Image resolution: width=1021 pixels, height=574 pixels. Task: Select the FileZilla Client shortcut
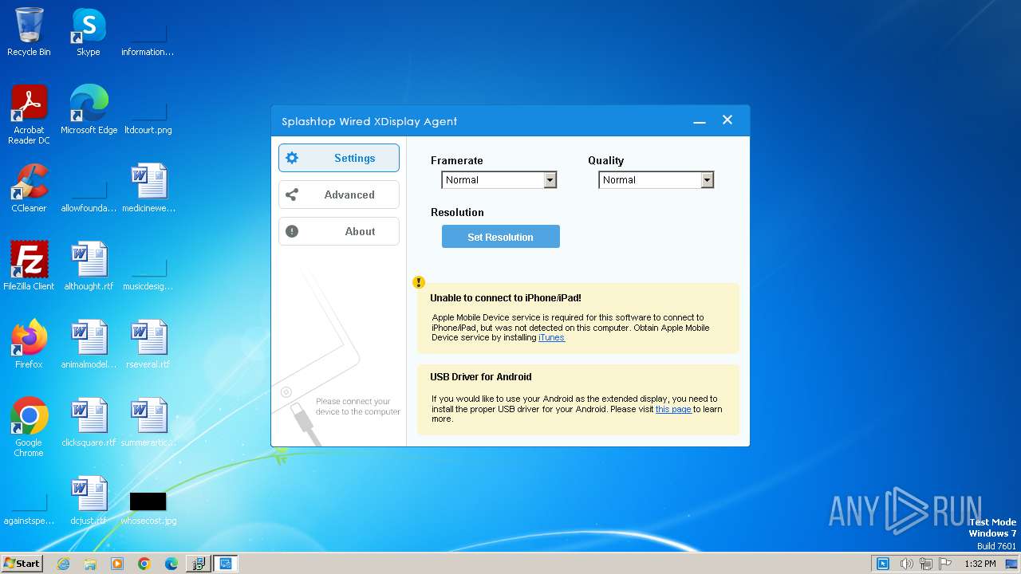29,266
